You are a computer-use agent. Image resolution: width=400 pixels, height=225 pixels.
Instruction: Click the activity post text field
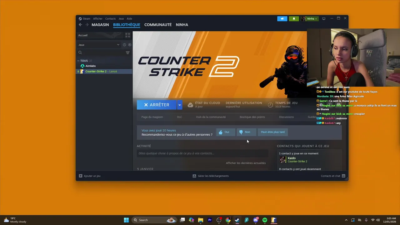[x=202, y=153]
